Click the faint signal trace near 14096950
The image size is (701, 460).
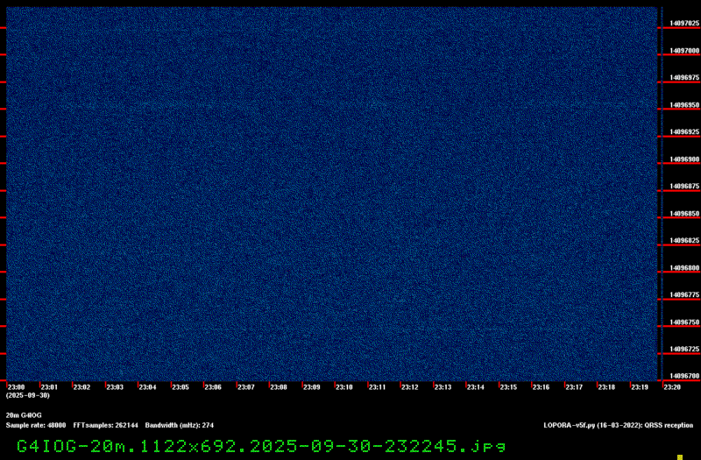pos(333,105)
